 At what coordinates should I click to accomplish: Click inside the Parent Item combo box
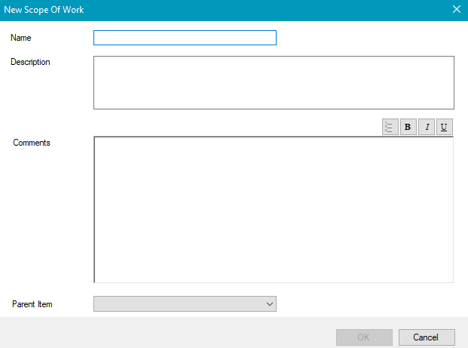(x=179, y=303)
